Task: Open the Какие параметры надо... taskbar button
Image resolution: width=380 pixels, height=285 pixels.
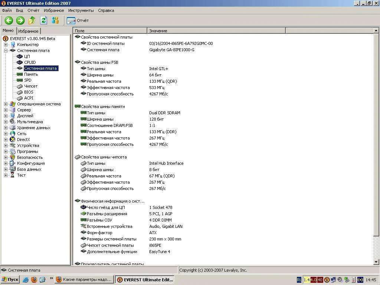Action: pos(84,279)
